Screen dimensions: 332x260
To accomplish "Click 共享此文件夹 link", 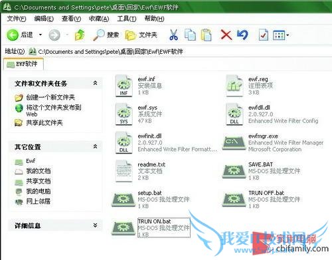I will tap(44, 123).
